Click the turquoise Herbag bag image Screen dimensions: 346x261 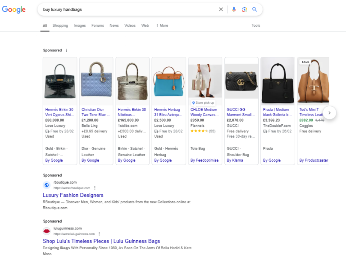point(169,81)
